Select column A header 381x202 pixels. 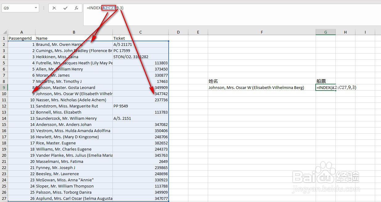22,32
